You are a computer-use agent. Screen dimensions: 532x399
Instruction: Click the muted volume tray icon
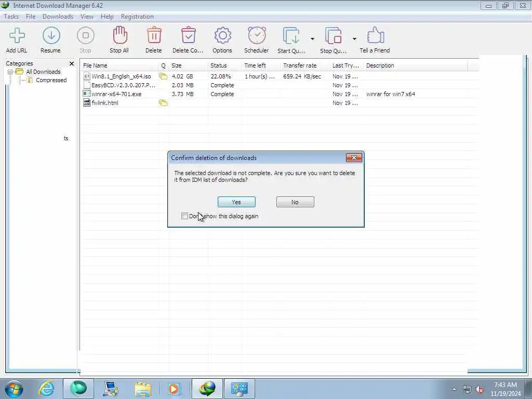point(480,390)
